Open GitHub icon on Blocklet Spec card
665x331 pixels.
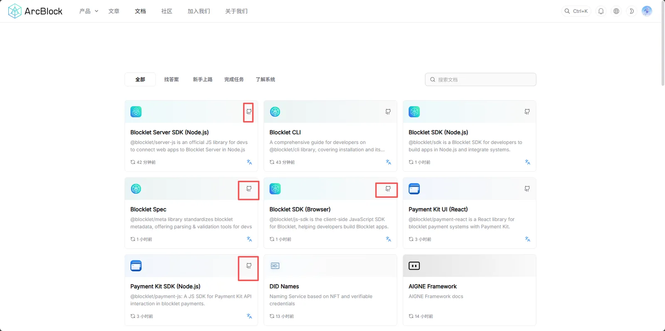[x=249, y=189]
